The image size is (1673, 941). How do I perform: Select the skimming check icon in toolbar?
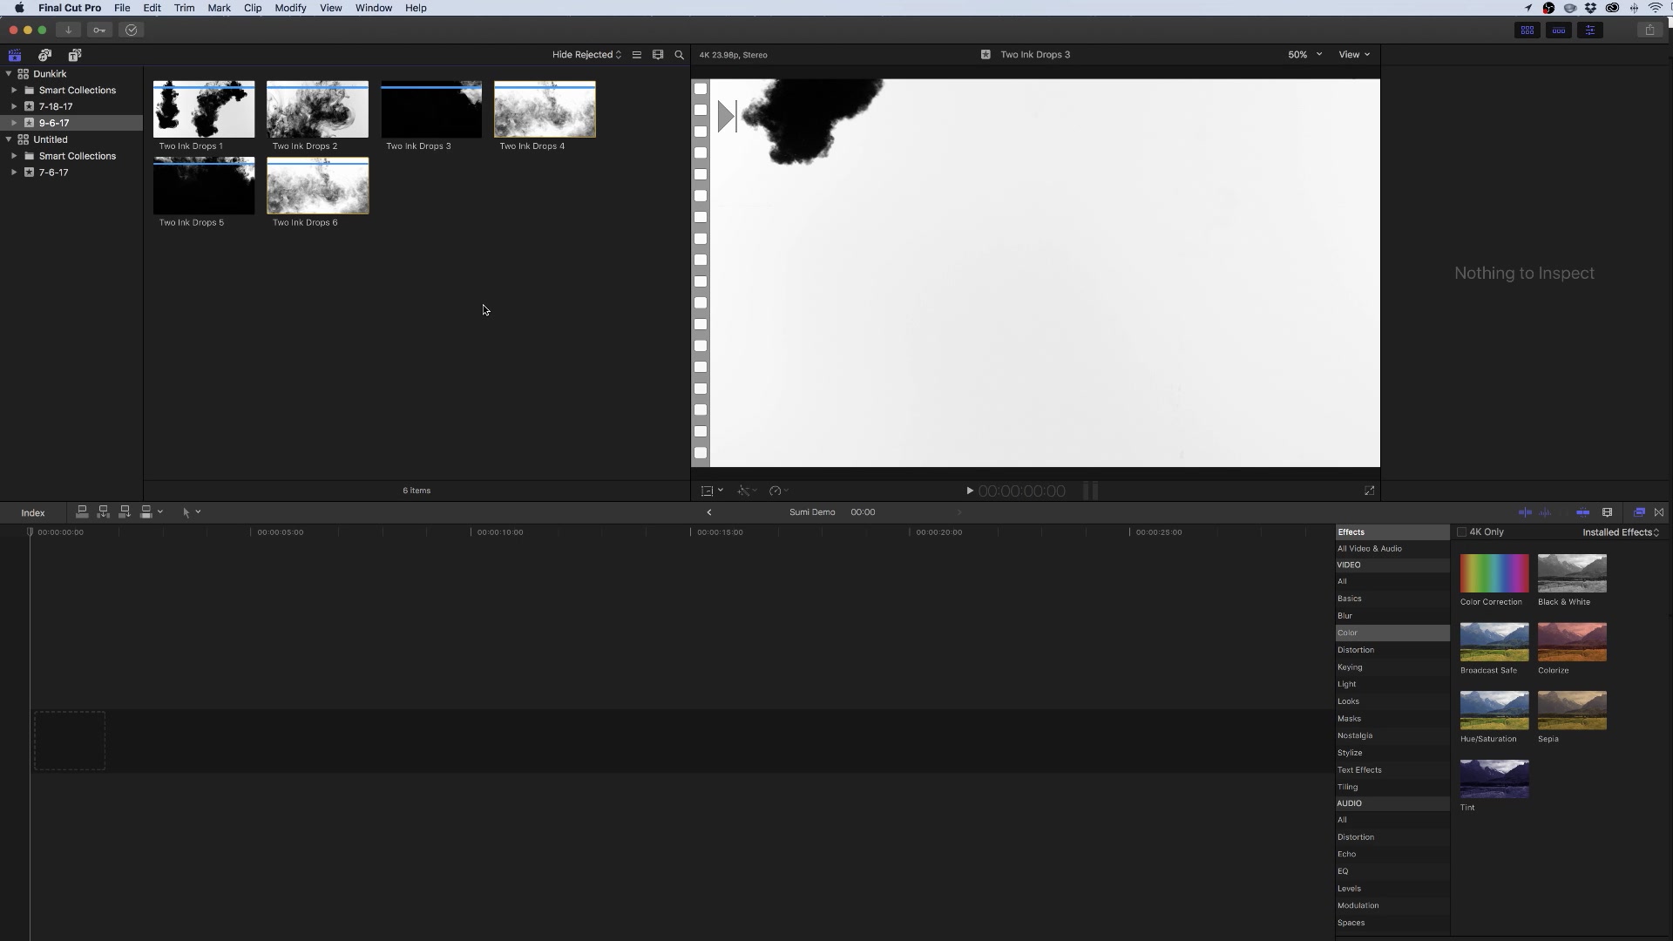coord(131,30)
